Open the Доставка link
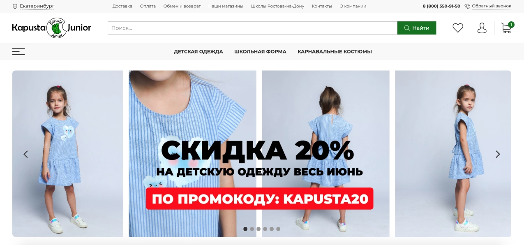Screen dimensions: 524x245 (x=122, y=6)
